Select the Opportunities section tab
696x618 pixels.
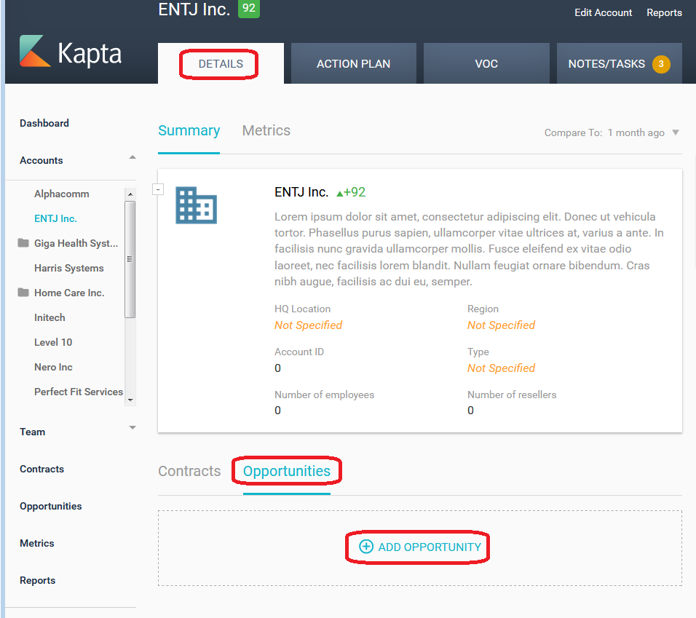[287, 471]
